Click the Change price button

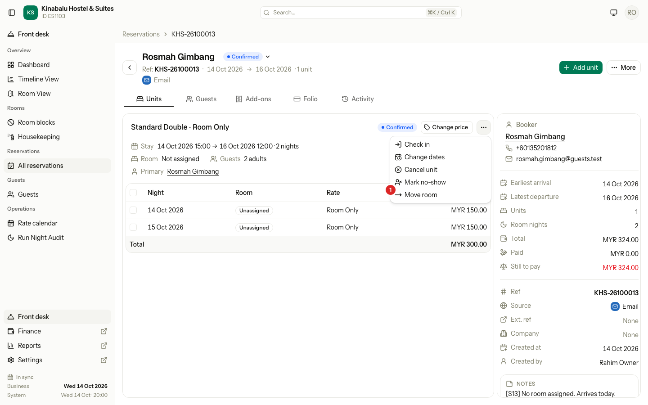pos(446,127)
